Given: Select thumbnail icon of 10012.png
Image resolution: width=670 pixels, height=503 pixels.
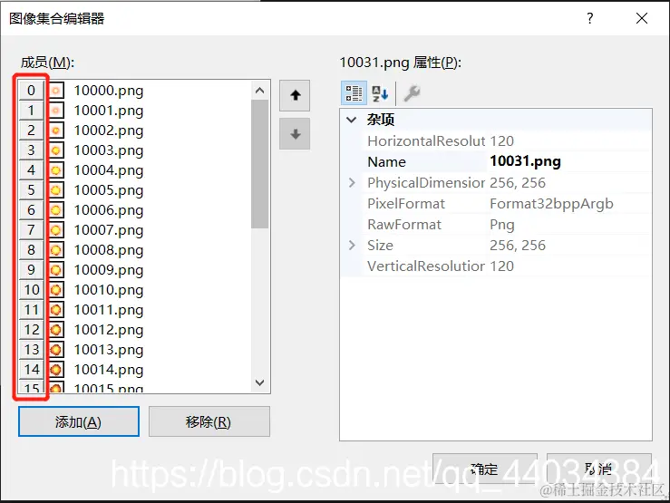Looking at the screenshot, I should point(56,330).
